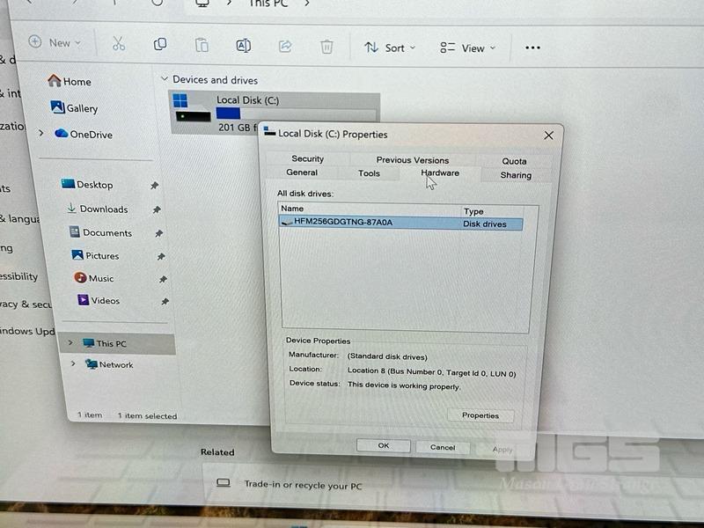Click the Delete trash icon
Image resolution: width=704 pixels, height=528 pixels.
pyautogui.click(x=326, y=47)
